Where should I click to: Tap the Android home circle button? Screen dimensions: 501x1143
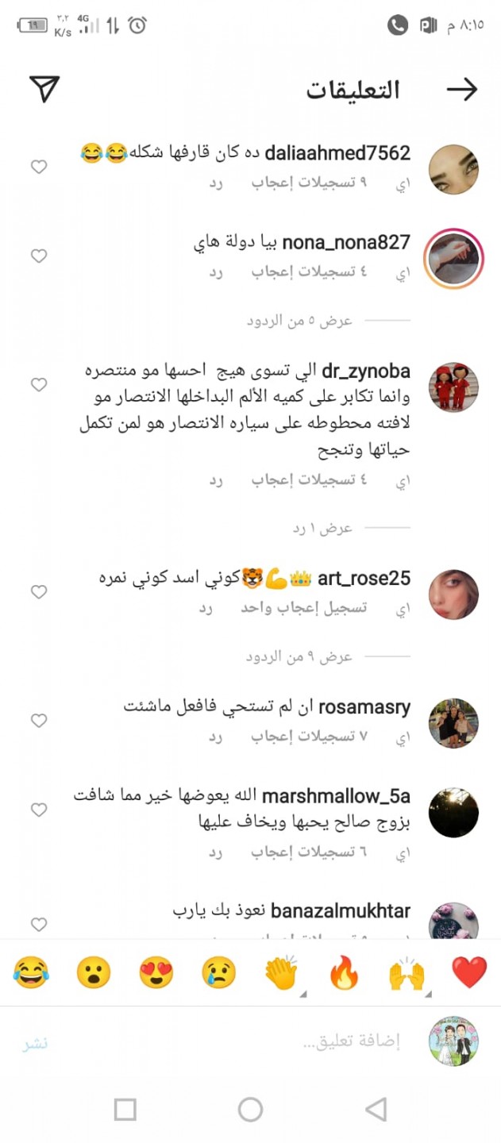[x=250, y=1109]
